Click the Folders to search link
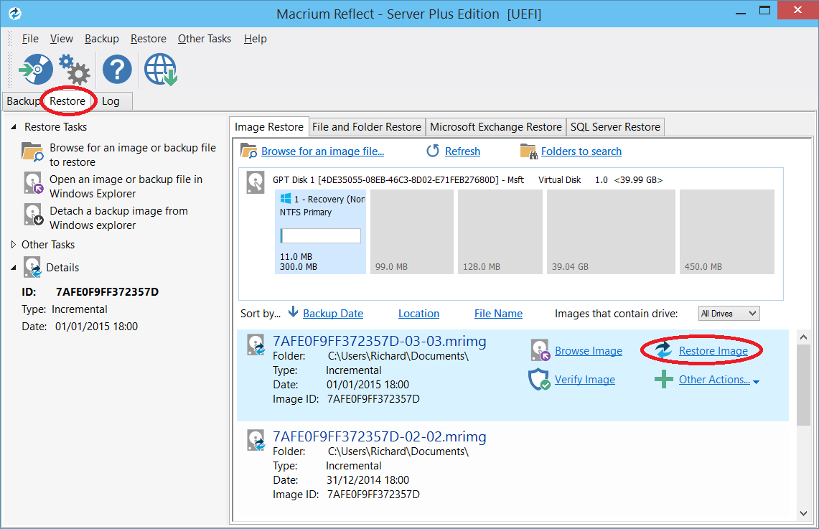Screen dimensions: 819x529 (x=581, y=151)
